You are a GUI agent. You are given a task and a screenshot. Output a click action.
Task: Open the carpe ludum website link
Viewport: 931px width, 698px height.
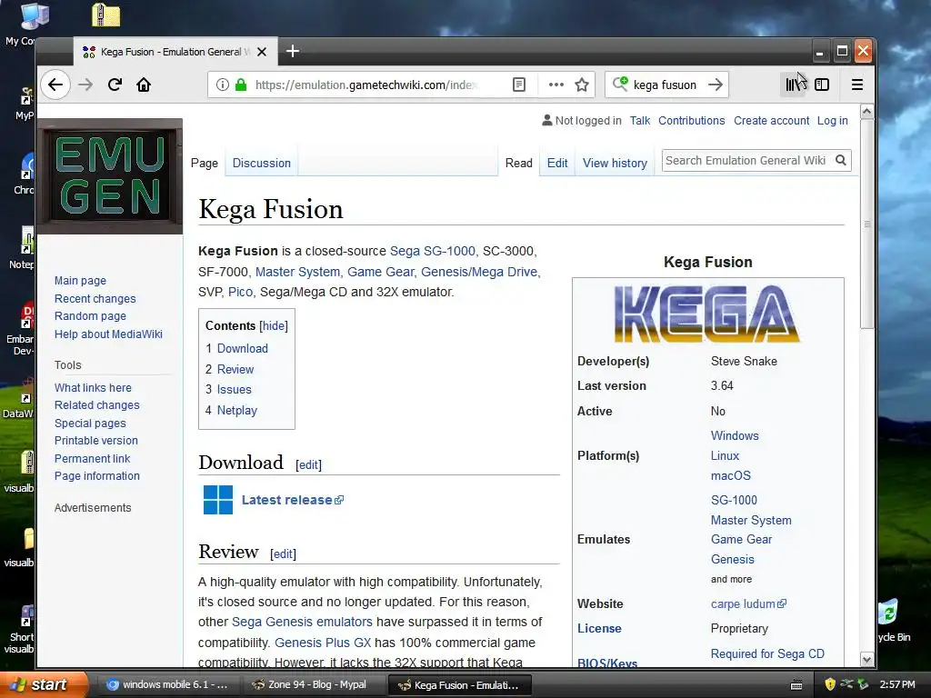[x=748, y=603]
